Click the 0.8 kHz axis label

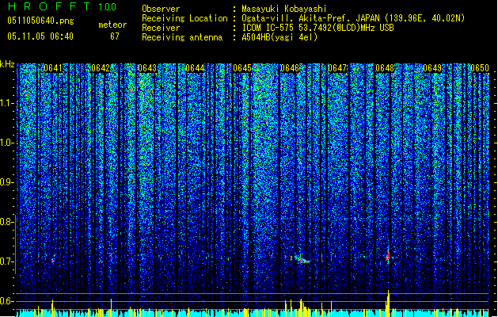(6, 222)
